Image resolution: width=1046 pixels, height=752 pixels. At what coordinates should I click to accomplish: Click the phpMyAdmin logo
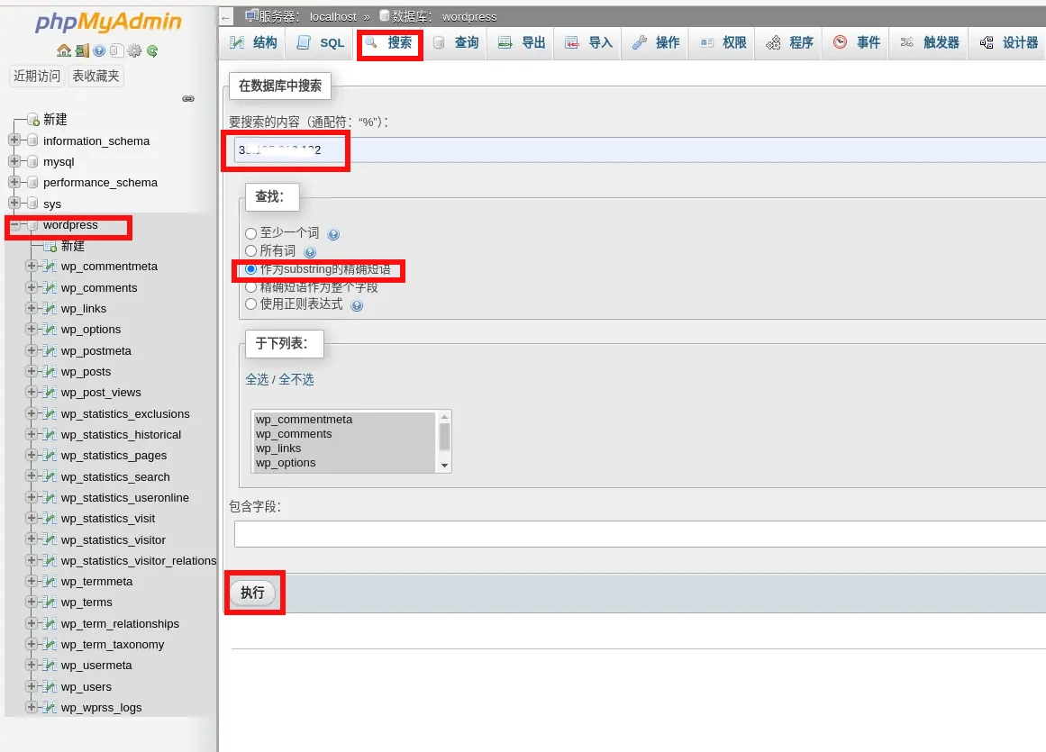[108, 22]
